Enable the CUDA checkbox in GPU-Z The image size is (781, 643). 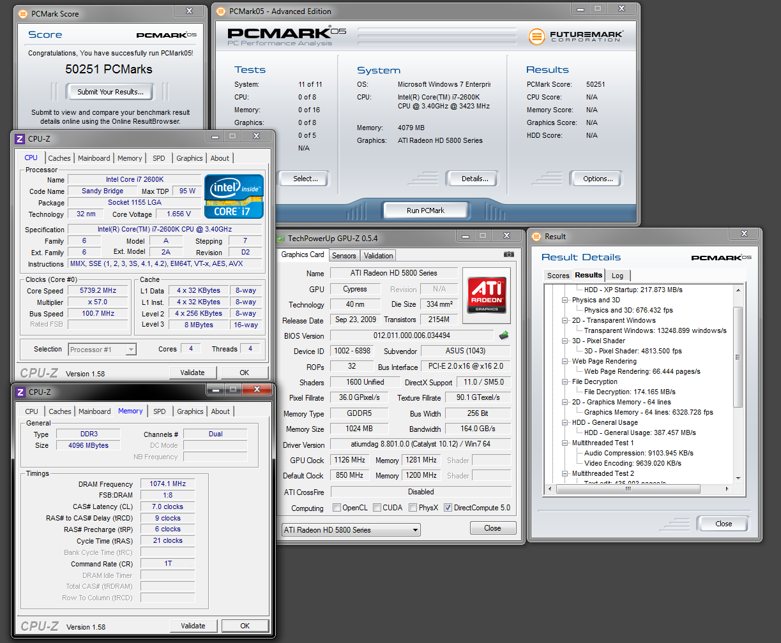pos(377,508)
